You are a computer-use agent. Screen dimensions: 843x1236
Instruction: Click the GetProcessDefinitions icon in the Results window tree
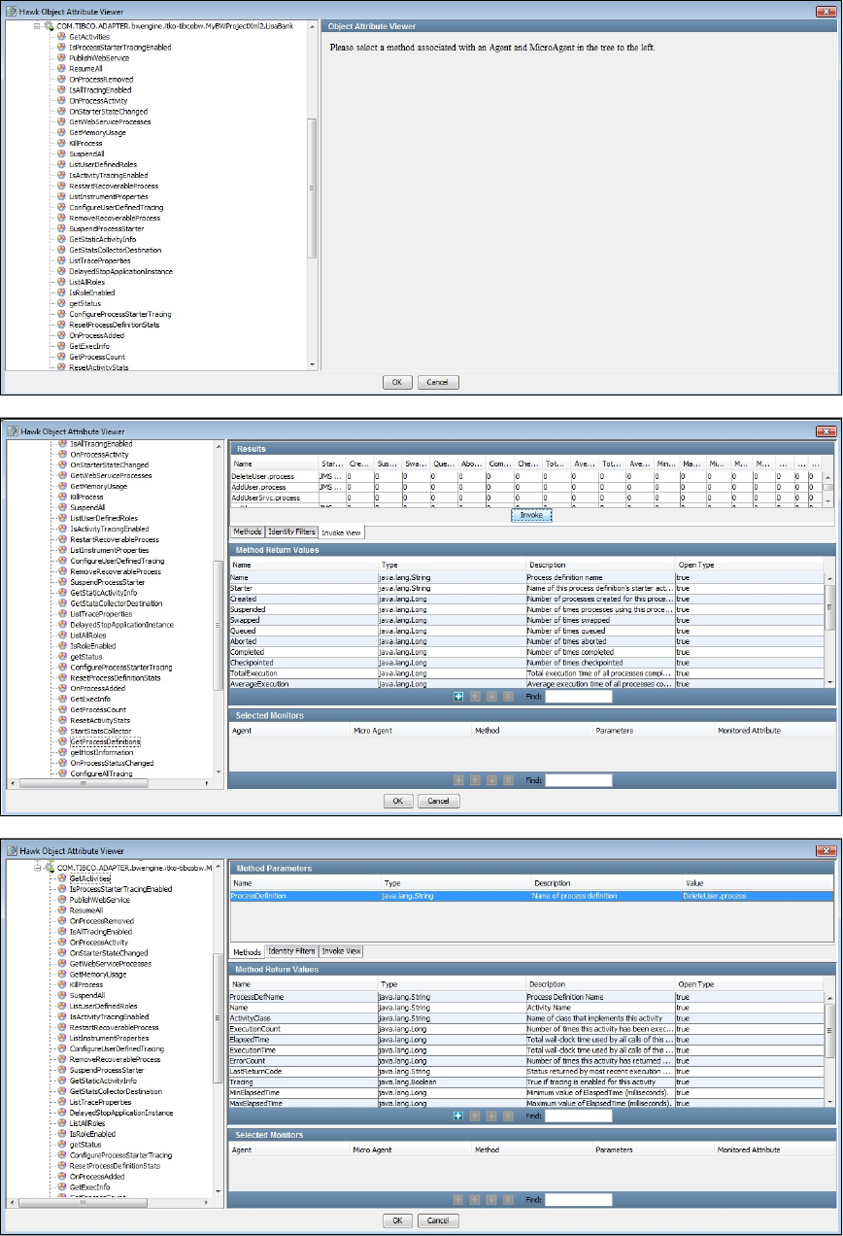[x=63, y=741]
